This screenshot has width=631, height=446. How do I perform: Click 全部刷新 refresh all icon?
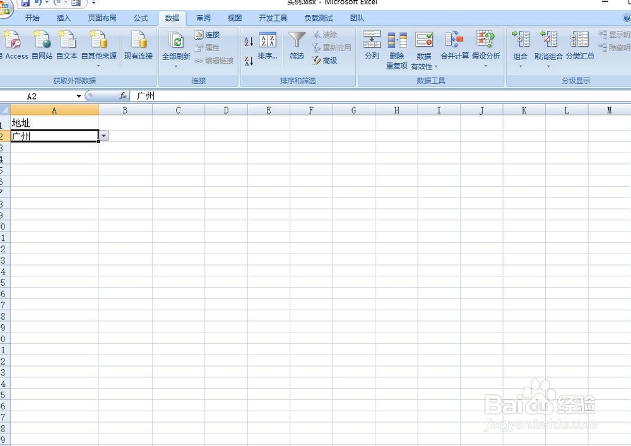(176, 40)
